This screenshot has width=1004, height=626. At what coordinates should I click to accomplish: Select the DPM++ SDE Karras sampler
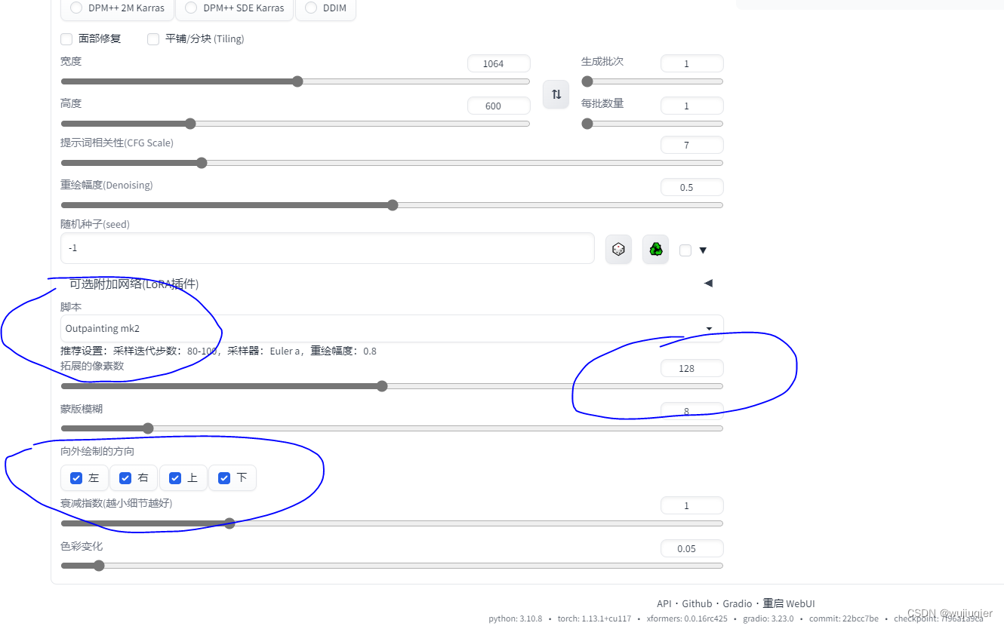click(235, 8)
